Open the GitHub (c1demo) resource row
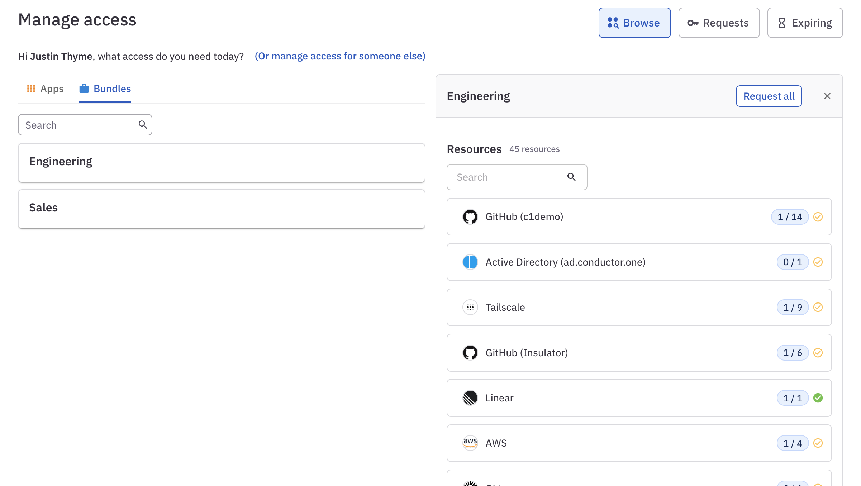 point(639,217)
